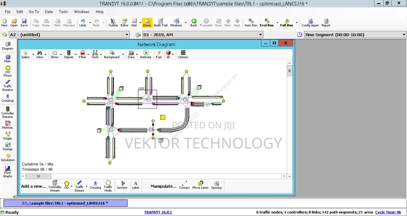
Task: Open the Audit Trail
Action: click(x=161, y=23)
